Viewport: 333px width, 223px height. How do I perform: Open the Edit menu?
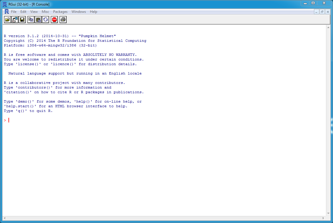point(23,12)
